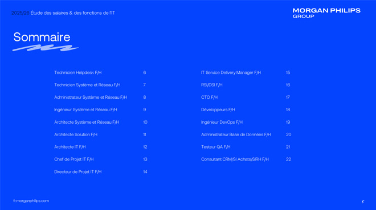Visit the fr.morganphilips.com footer link
The height and width of the screenshot is (210, 376).
point(31,201)
